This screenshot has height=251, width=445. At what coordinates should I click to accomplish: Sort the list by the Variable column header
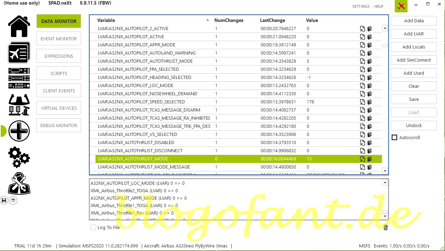106,20
